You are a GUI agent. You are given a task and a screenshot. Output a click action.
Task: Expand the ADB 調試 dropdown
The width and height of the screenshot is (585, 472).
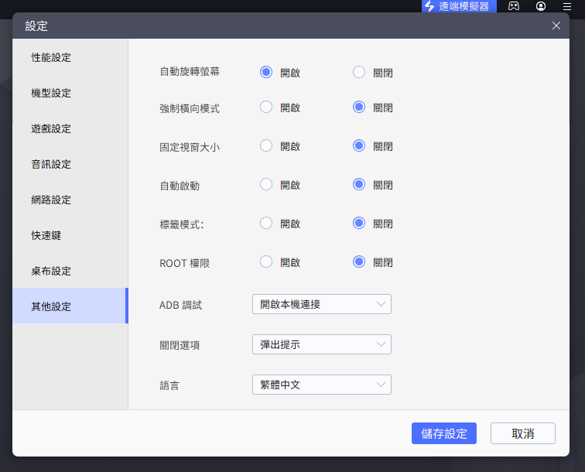click(x=322, y=304)
